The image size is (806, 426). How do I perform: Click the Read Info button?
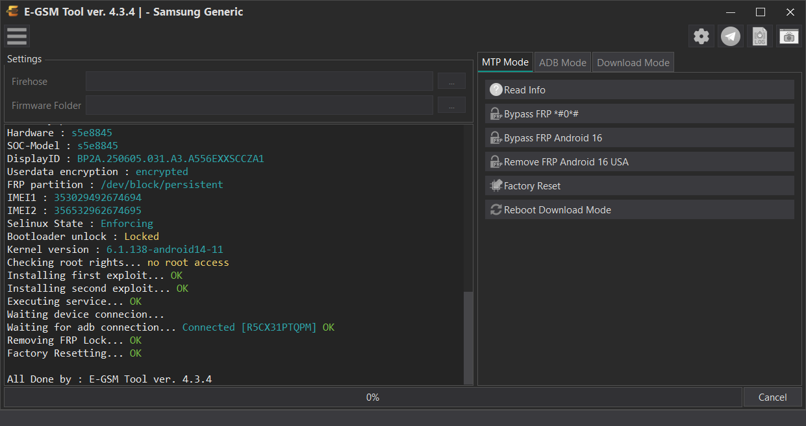pos(639,89)
